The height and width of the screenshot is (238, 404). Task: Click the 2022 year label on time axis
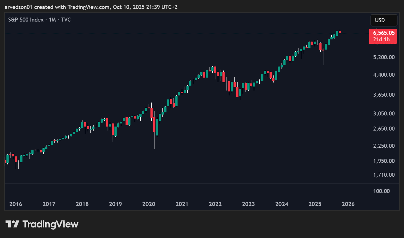(x=215, y=204)
